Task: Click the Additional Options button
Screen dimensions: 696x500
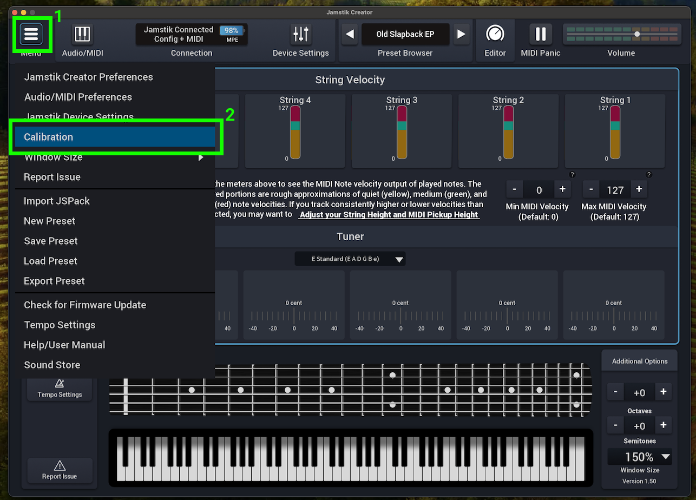Action: (640, 361)
